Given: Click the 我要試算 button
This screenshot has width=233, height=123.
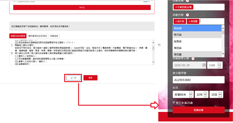Looking at the screenshot, I should 198,110.
